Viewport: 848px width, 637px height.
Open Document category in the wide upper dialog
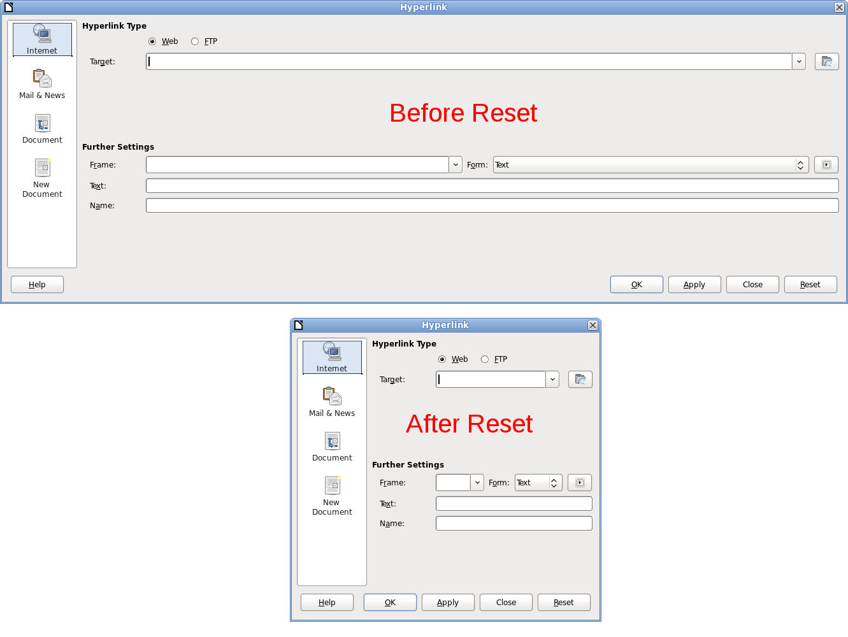click(42, 129)
